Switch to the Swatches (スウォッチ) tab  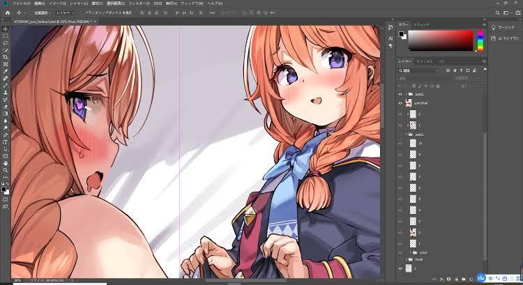422,24
